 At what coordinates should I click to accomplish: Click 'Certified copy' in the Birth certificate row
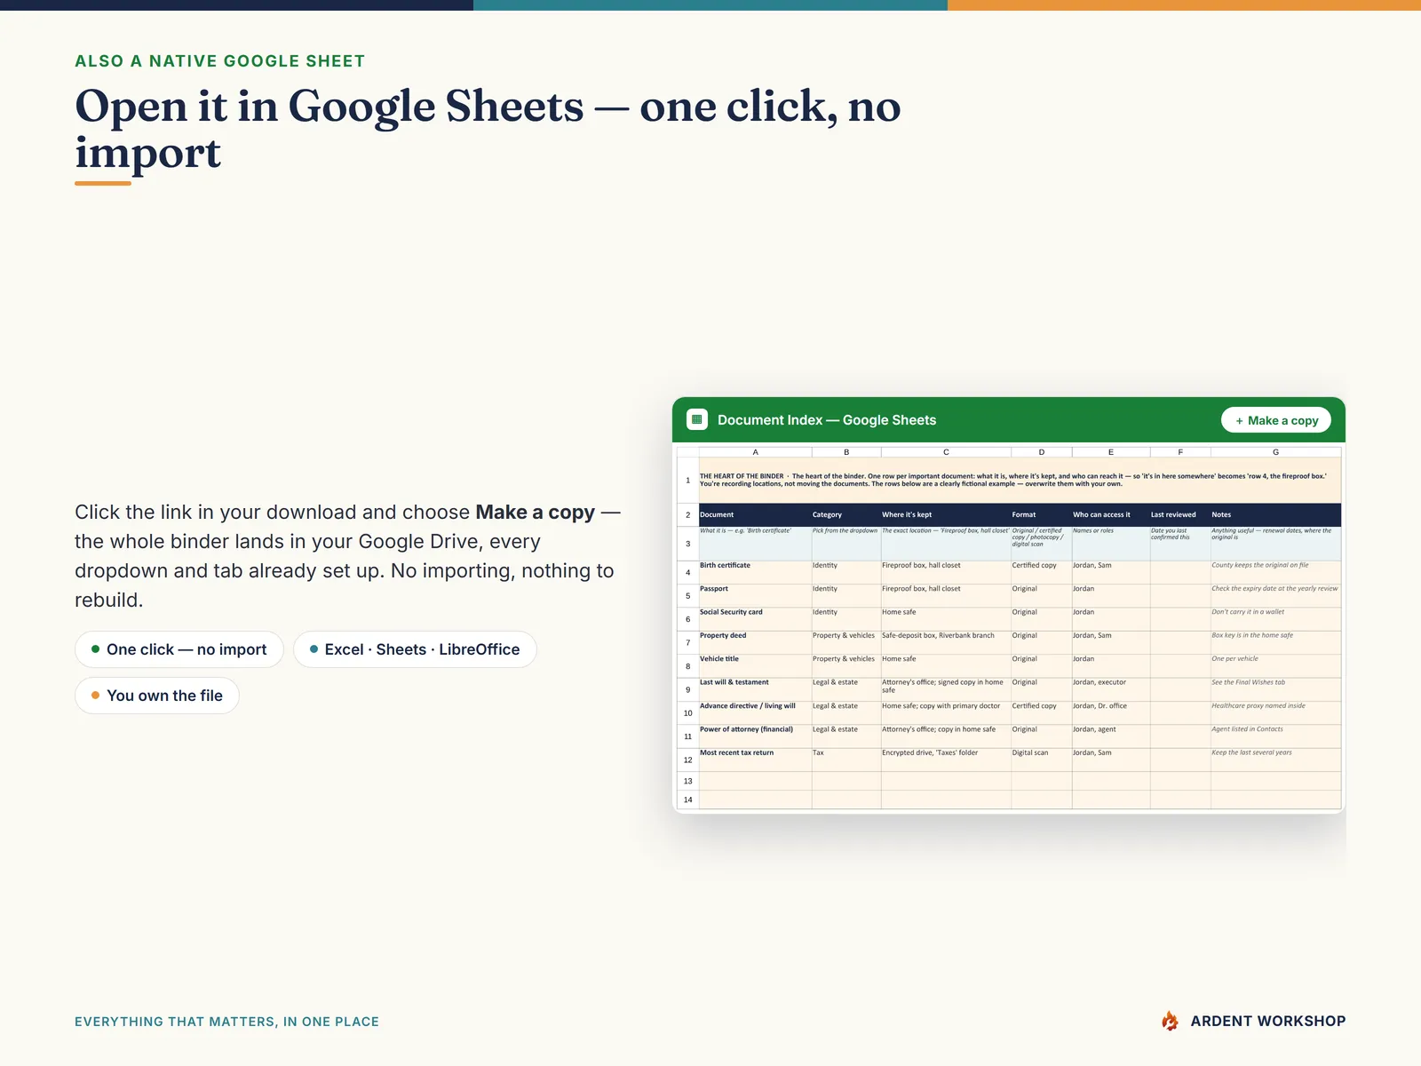click(x=1042, y=572)
